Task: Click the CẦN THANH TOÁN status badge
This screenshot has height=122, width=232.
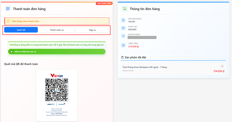Action: (104, 3)
